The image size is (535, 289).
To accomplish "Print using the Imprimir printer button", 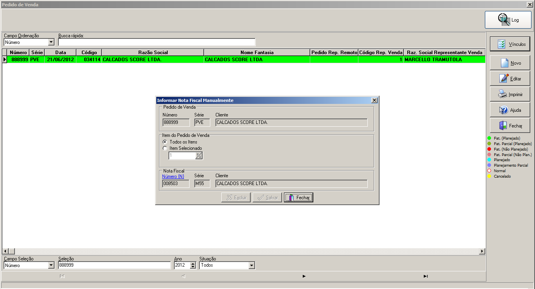I will (510, 94).
